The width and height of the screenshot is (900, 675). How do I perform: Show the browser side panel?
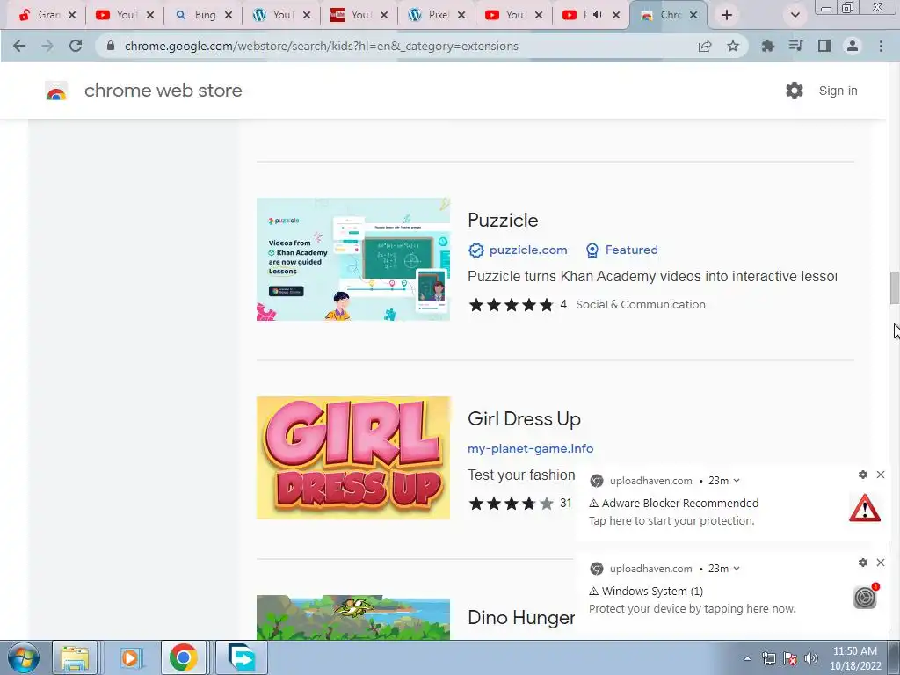coord(824,46)
